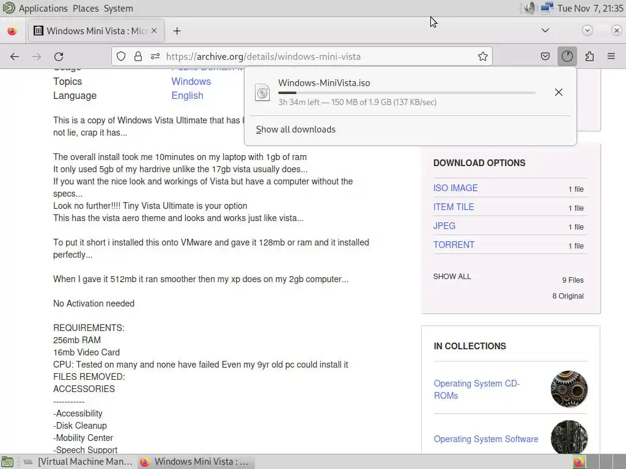Open the Places menu
The height and width of the screenshot is (469, 626).
86,9
